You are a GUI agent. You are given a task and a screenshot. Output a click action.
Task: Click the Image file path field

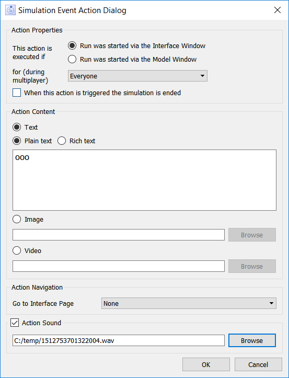[119, 235]
